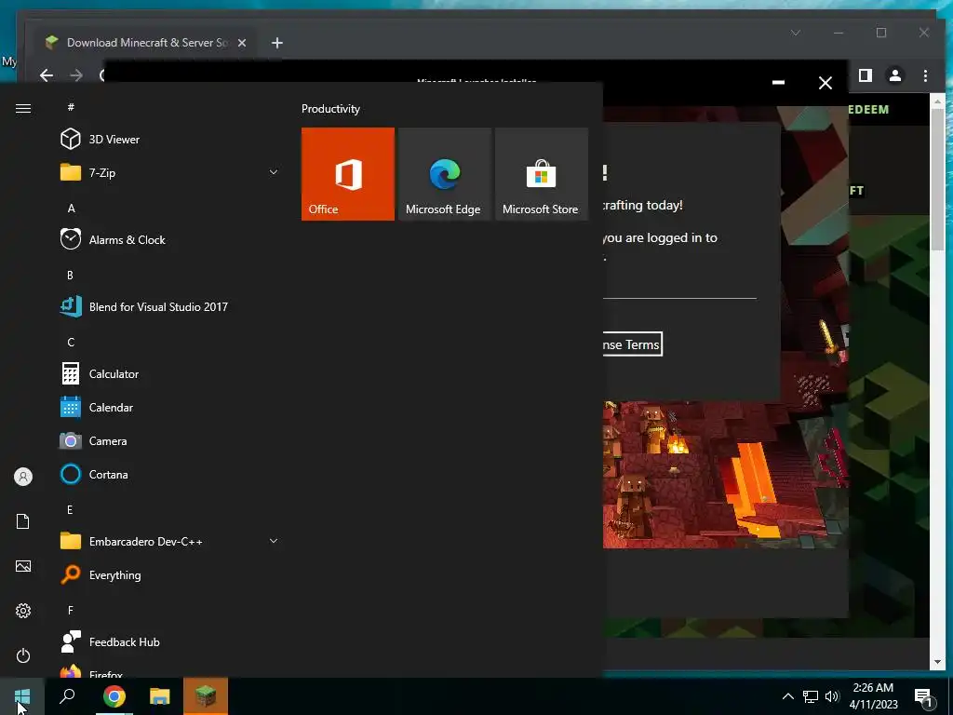Expand the Embarcadero Dev-C++ folder chevron
This screenshot has width=953, height=715.
tap(274, 541)
